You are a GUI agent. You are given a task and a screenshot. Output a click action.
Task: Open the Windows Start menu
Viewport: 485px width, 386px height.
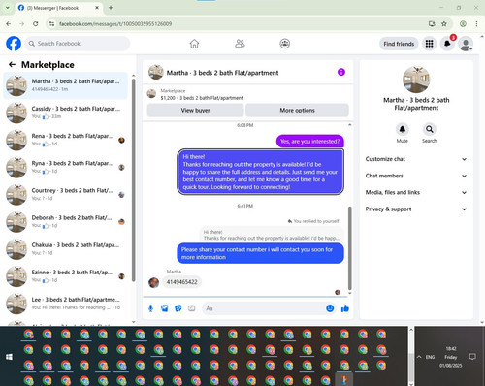[x=9, y=357]
